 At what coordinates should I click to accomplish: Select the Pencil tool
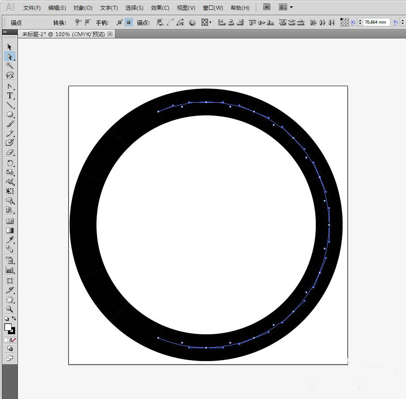pos(9,133)
